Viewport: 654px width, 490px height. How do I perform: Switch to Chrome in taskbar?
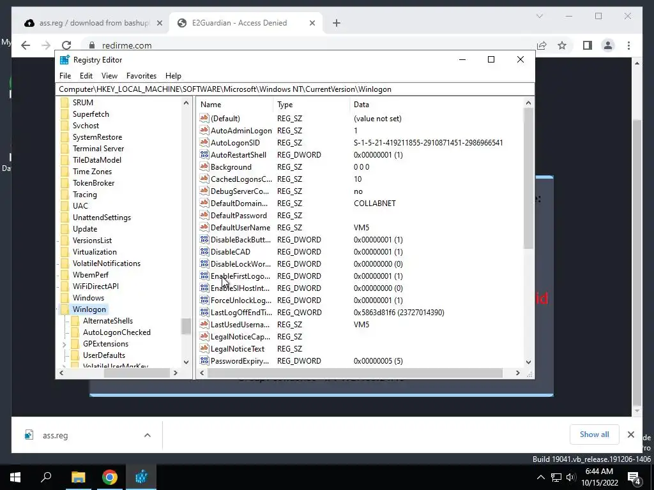[110, 477]
